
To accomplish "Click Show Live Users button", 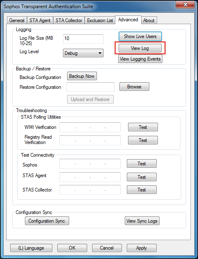I will tap(140, 36).
